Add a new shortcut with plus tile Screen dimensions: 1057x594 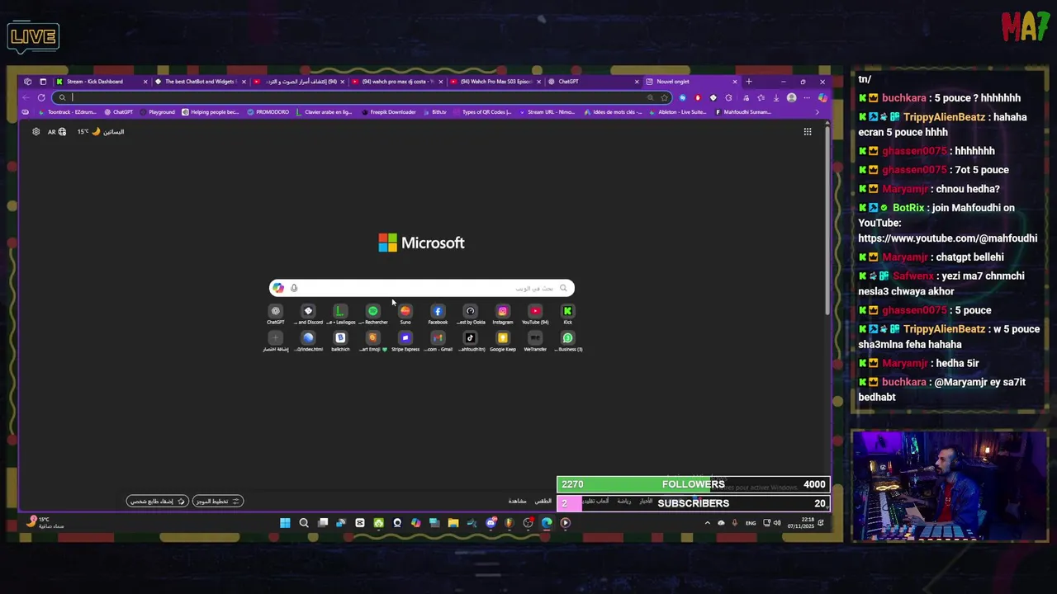276,340
